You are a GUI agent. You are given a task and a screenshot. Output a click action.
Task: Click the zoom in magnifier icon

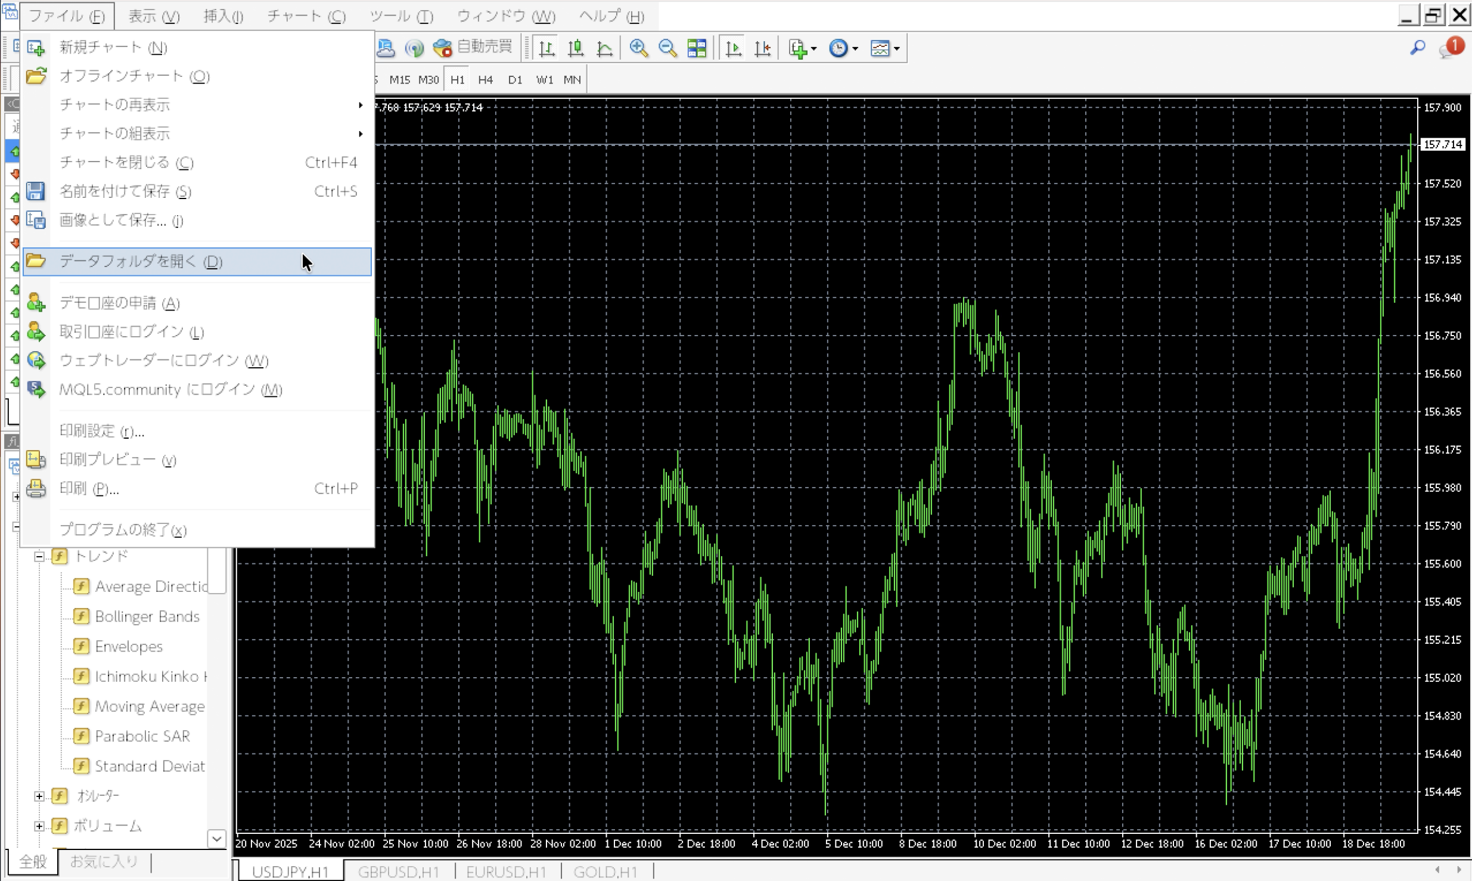click(638, 48)
